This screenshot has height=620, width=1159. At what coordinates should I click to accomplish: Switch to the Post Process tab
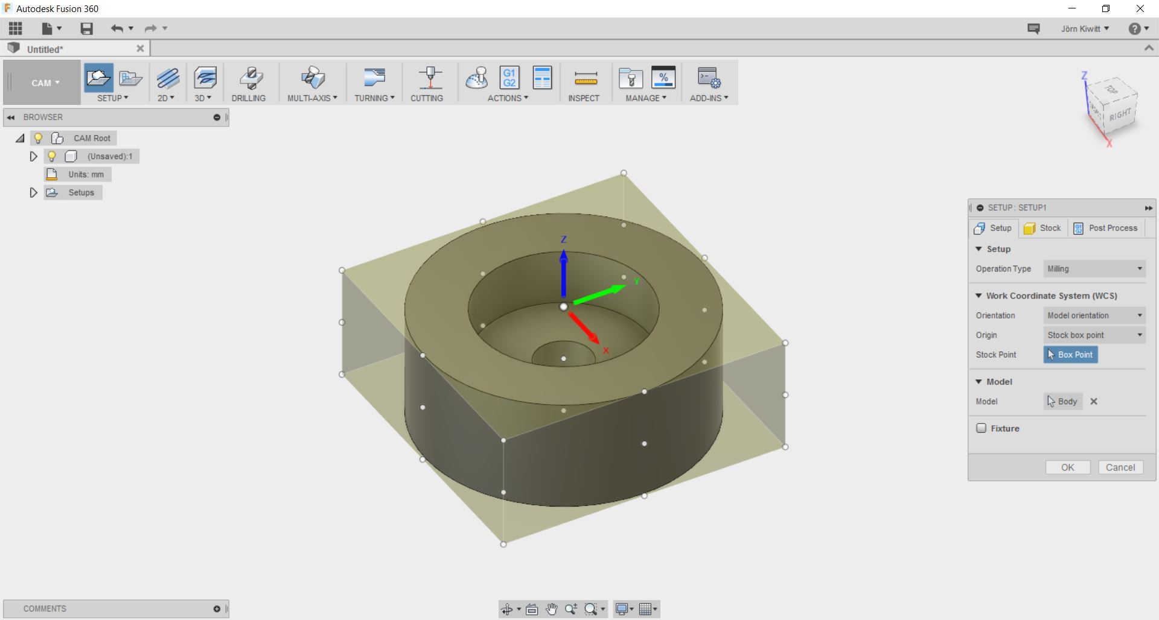tap(1106, 228)
